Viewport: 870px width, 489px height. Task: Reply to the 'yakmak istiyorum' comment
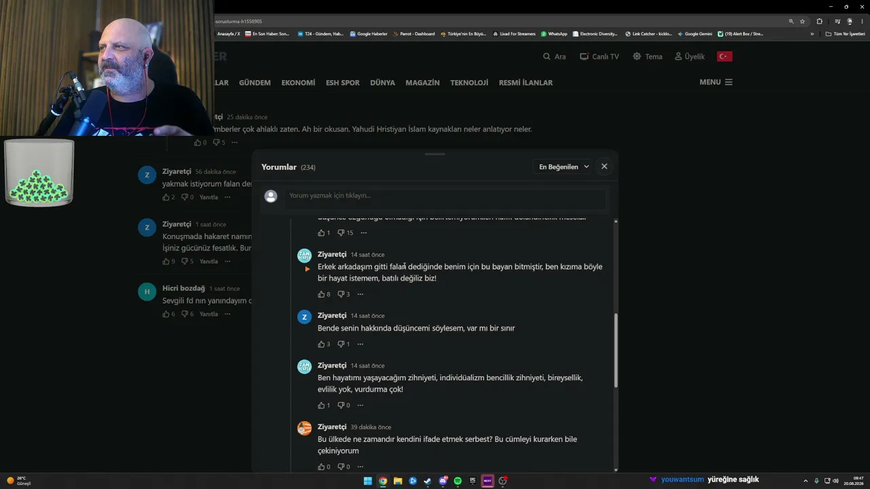pos(209,197)
